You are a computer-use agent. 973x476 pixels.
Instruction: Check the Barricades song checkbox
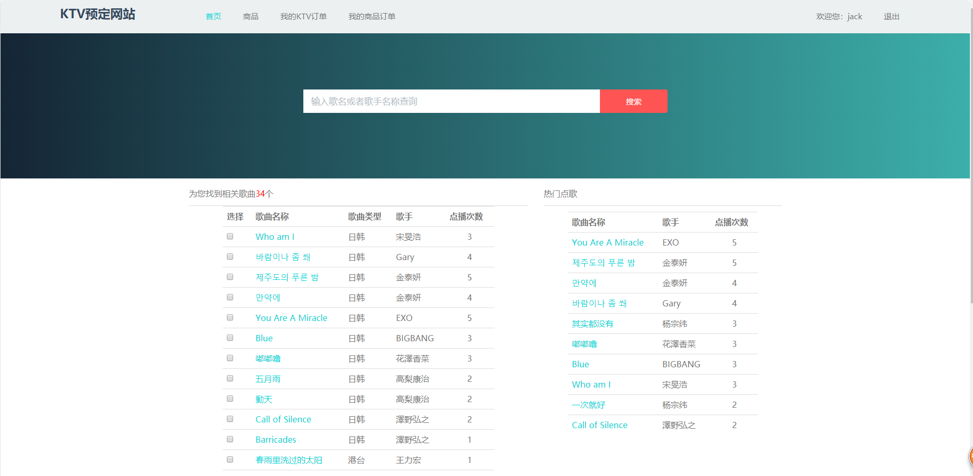coord(229,439)
